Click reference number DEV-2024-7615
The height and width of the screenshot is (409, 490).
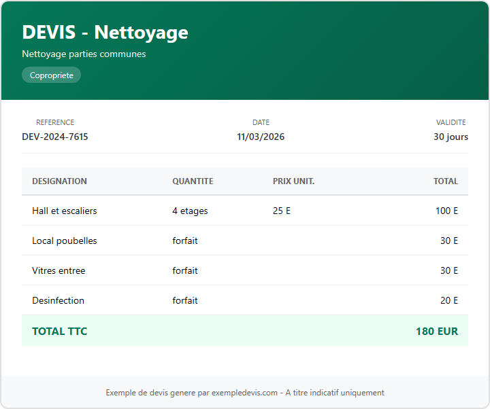click(55, 137)
